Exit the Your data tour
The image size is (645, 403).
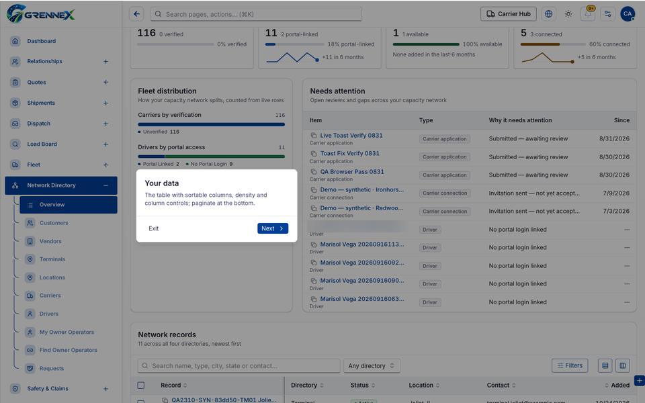click(x=153, y=228)
